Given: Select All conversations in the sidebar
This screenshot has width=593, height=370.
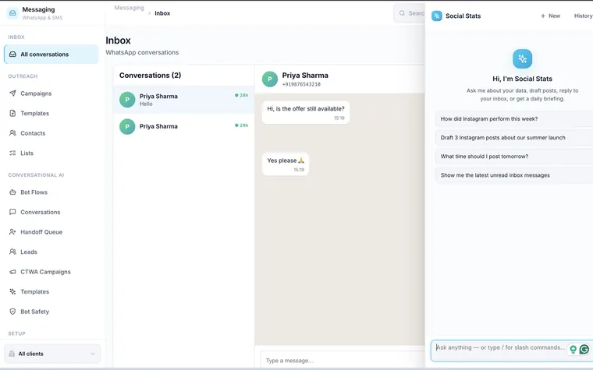Looking at the screenshot, I should [x=51, y=55].
